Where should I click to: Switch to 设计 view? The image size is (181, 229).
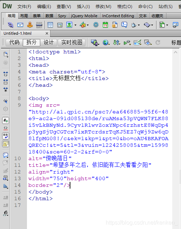49,42
